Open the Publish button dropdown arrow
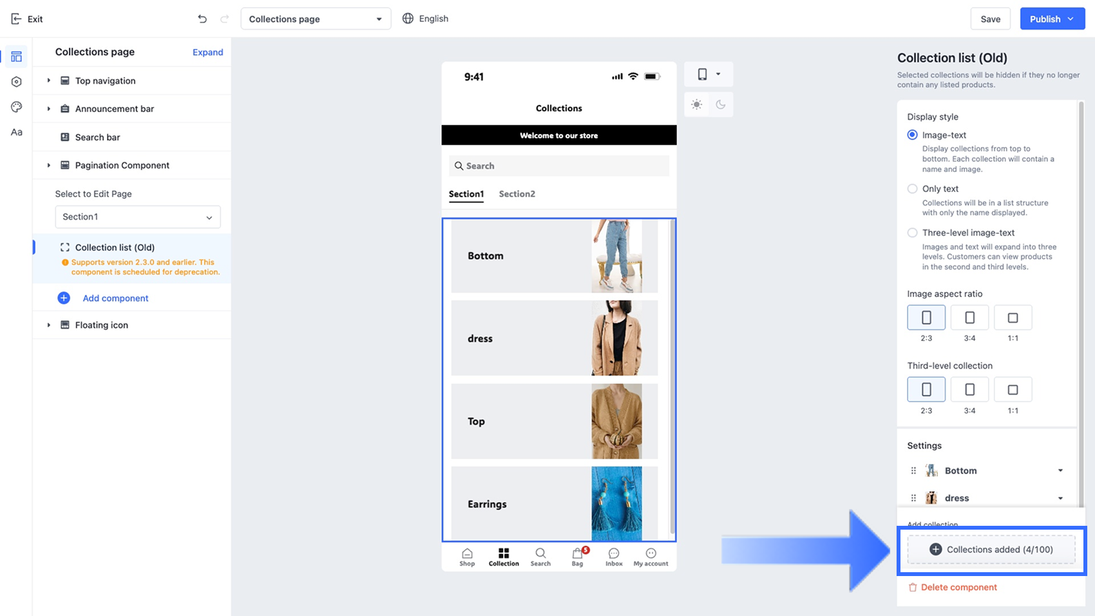 [1071, 19]
